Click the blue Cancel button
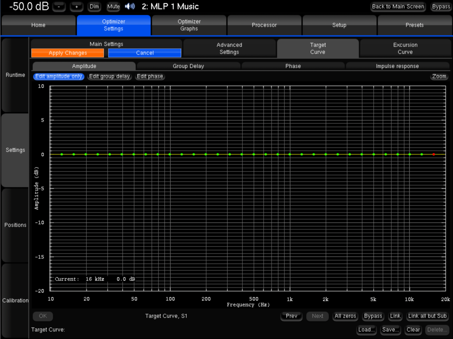Viewport: 453px width, 339px height. [x=145, y=53]
